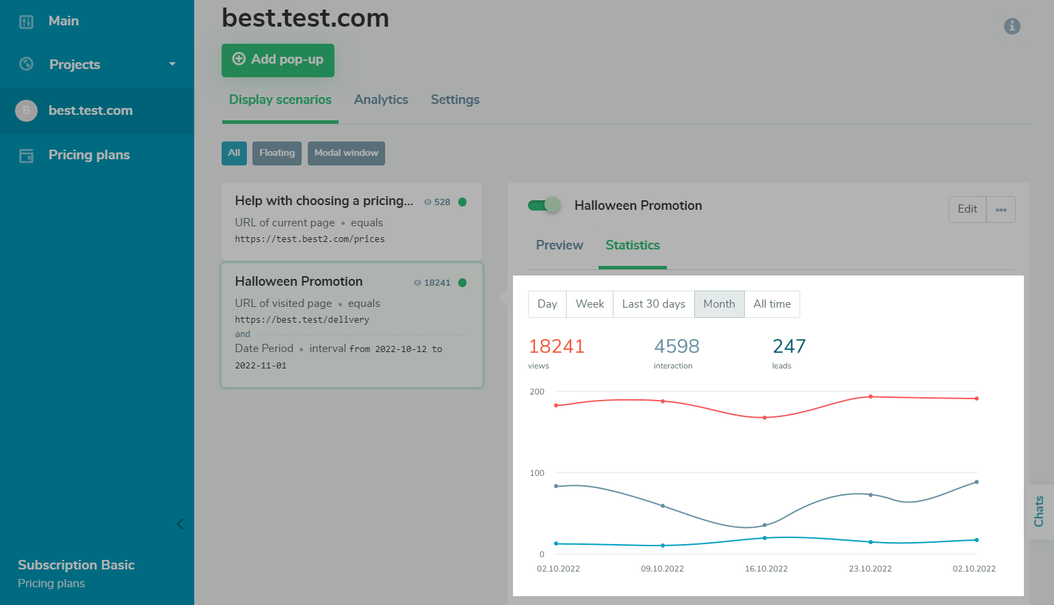Select the Floating filter
Screen dimensions: 1054x605
[276, 153]
